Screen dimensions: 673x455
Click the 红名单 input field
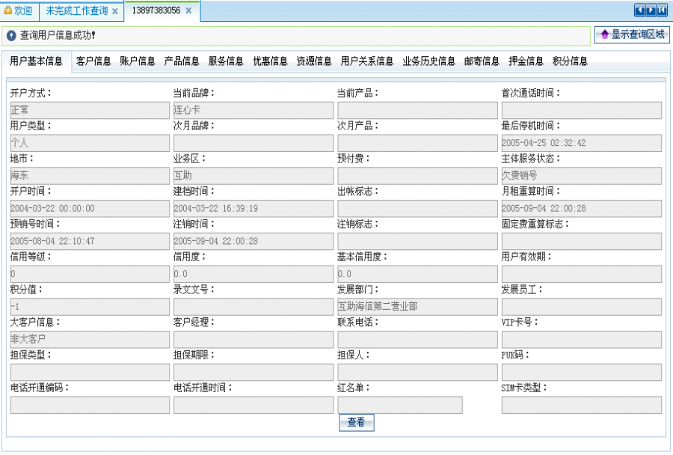399,405
